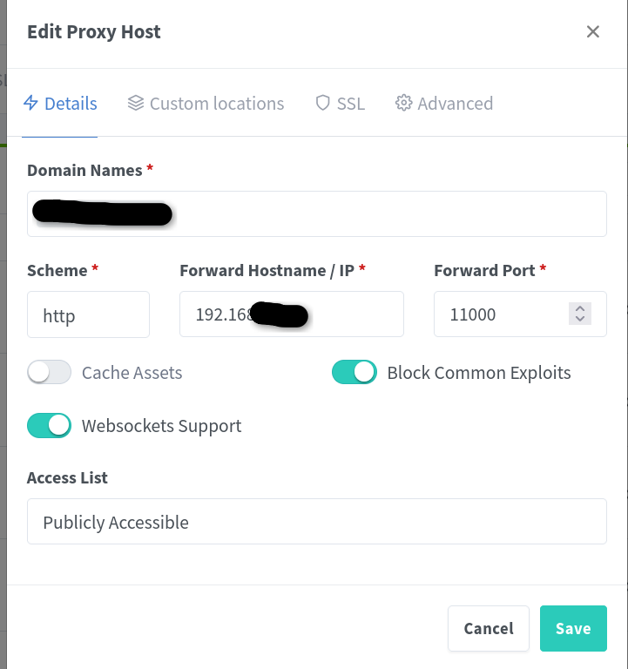Decrease Forward Port with the down arrow

point(579,320)
